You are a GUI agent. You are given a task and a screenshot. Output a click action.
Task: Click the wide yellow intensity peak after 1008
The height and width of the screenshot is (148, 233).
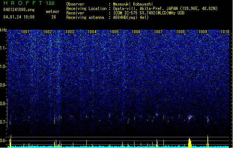[189, 143]
